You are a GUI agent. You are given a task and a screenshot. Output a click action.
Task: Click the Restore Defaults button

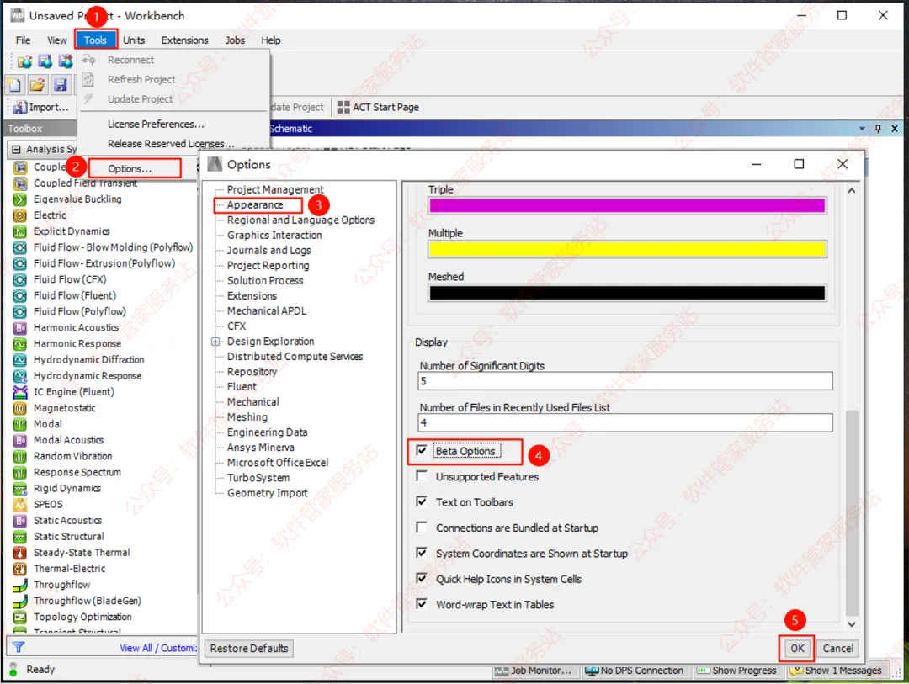coord(249,648)
